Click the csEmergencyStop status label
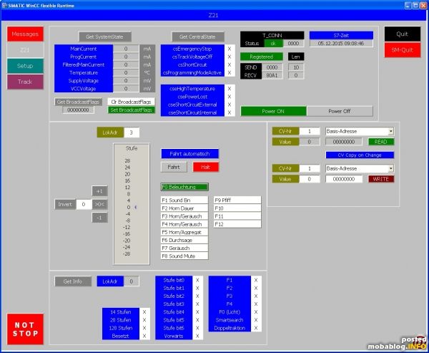The image size is (429, 353). pyautogui.click(x=192, y=49)
